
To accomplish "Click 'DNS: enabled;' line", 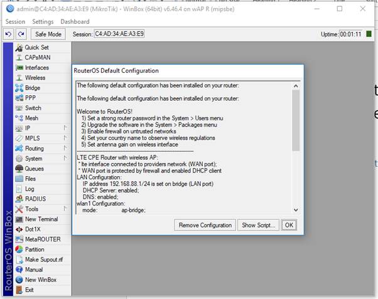I will (100, 197).
